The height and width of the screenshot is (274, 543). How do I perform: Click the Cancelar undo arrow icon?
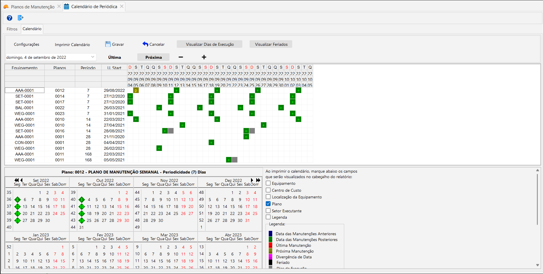(x=145, y=44)
